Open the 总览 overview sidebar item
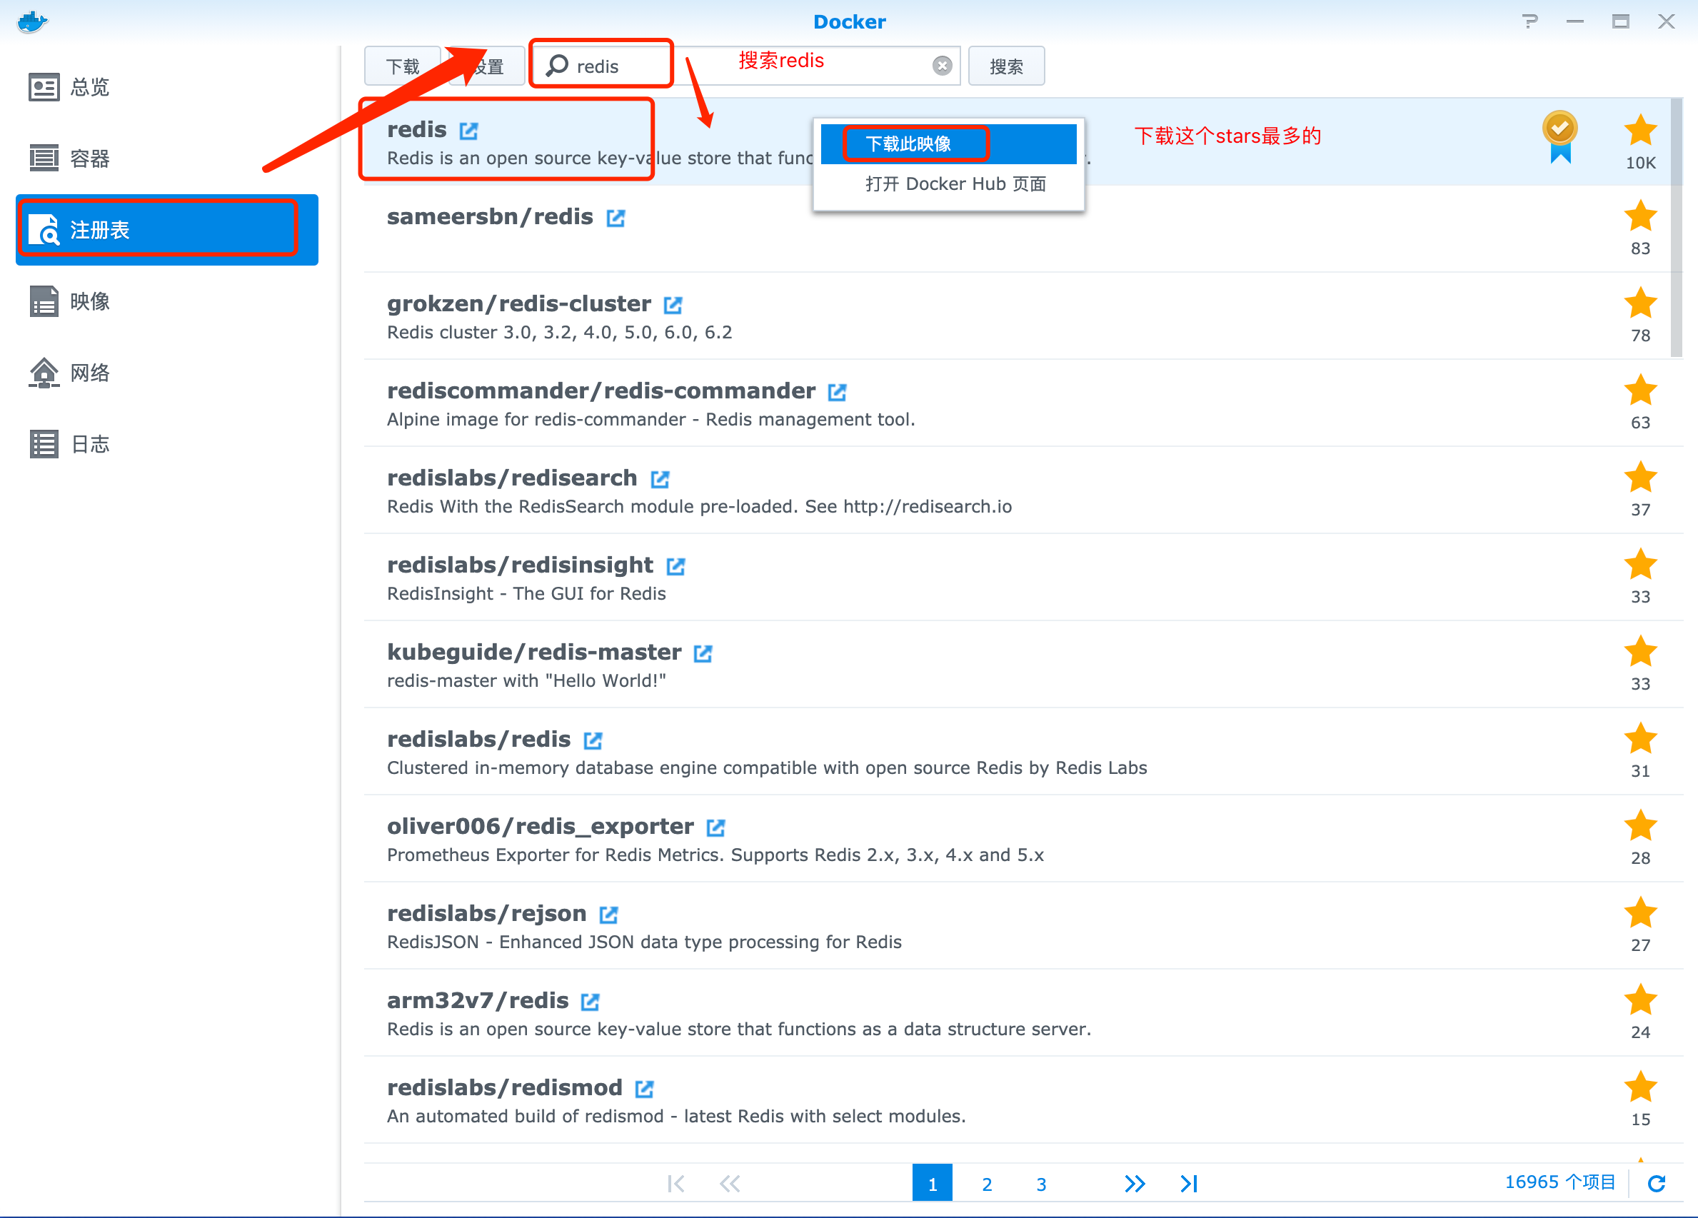The height and width of the screenshot is (1218, 1698). point(90,88)
